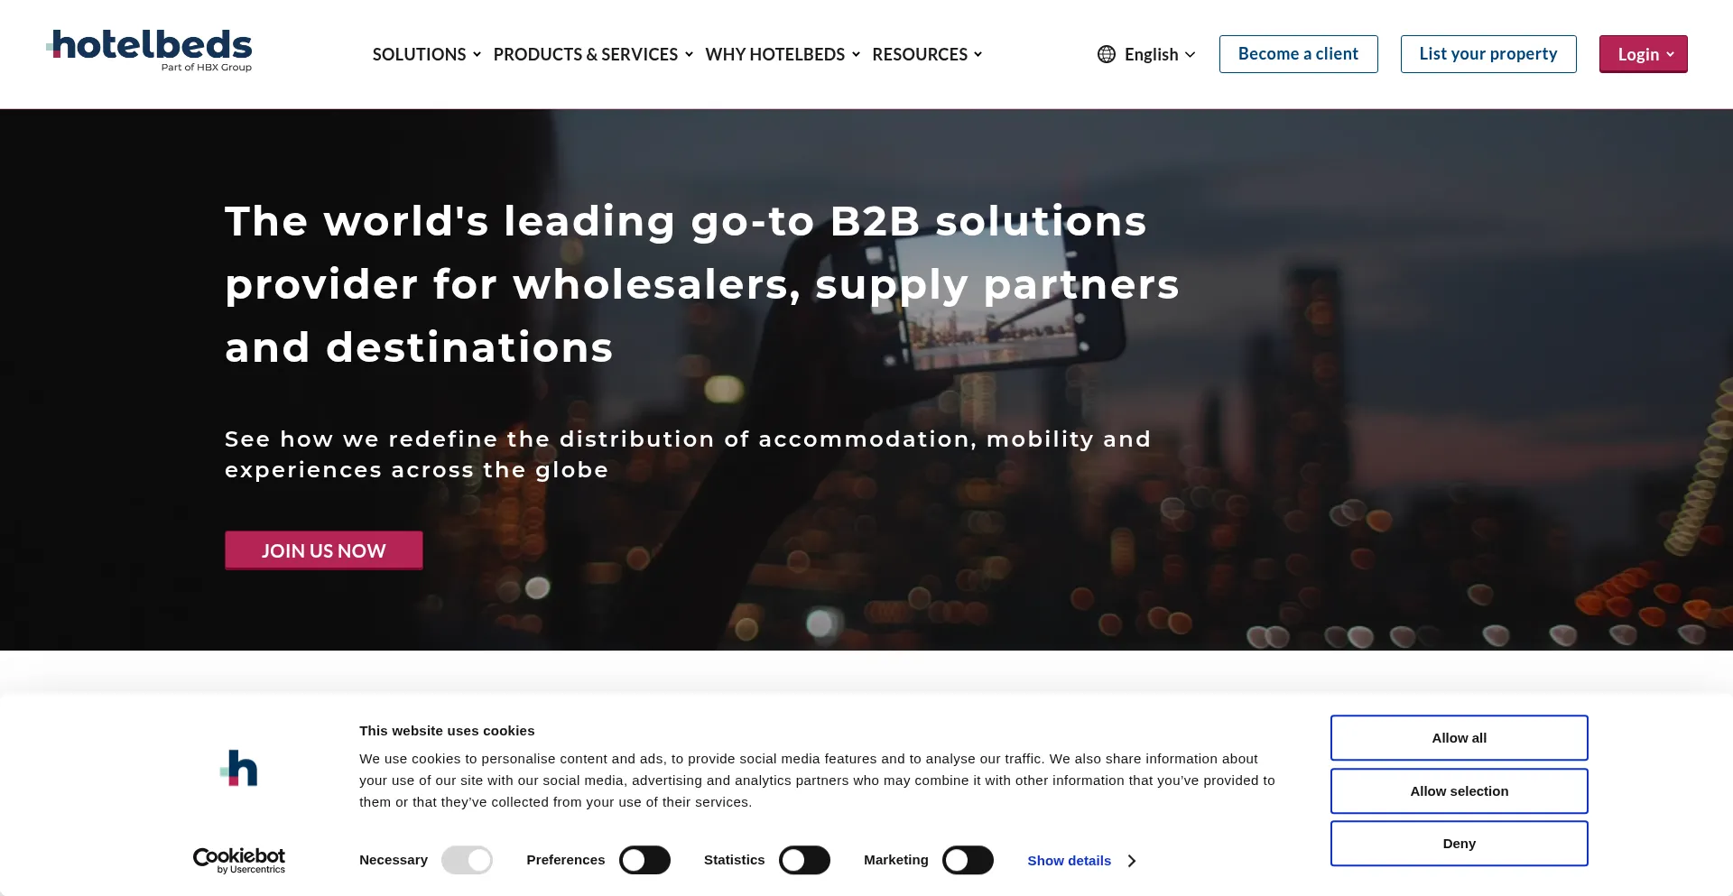Screen dimensions: 1733x896
Task: Open the English language dropdown
Action: (1146, 54)
